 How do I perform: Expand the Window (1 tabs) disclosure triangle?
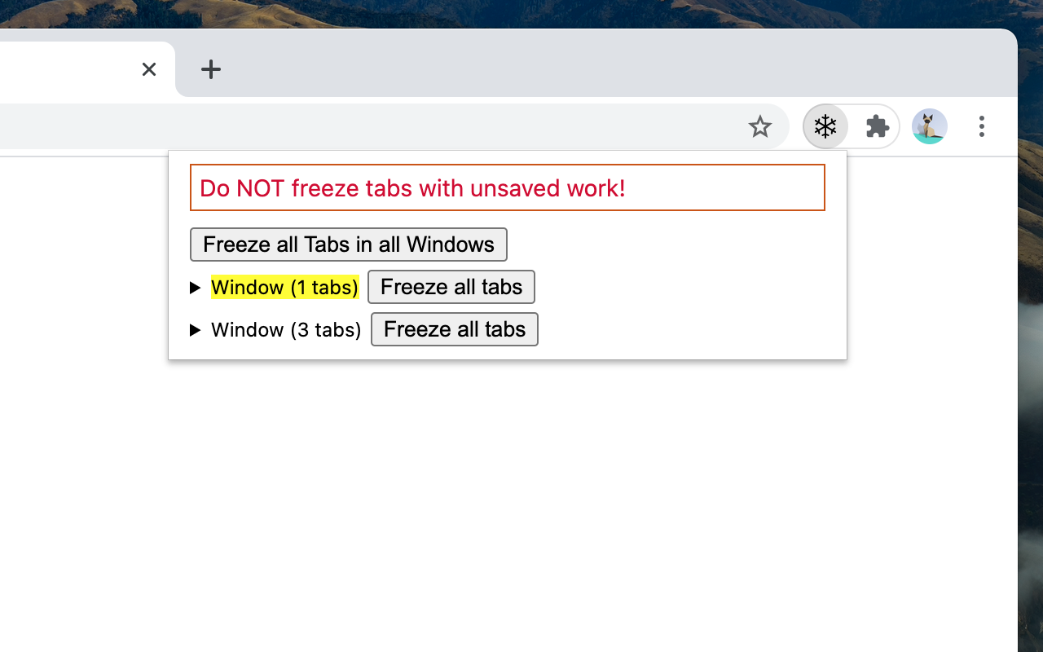tap(196, 287)
